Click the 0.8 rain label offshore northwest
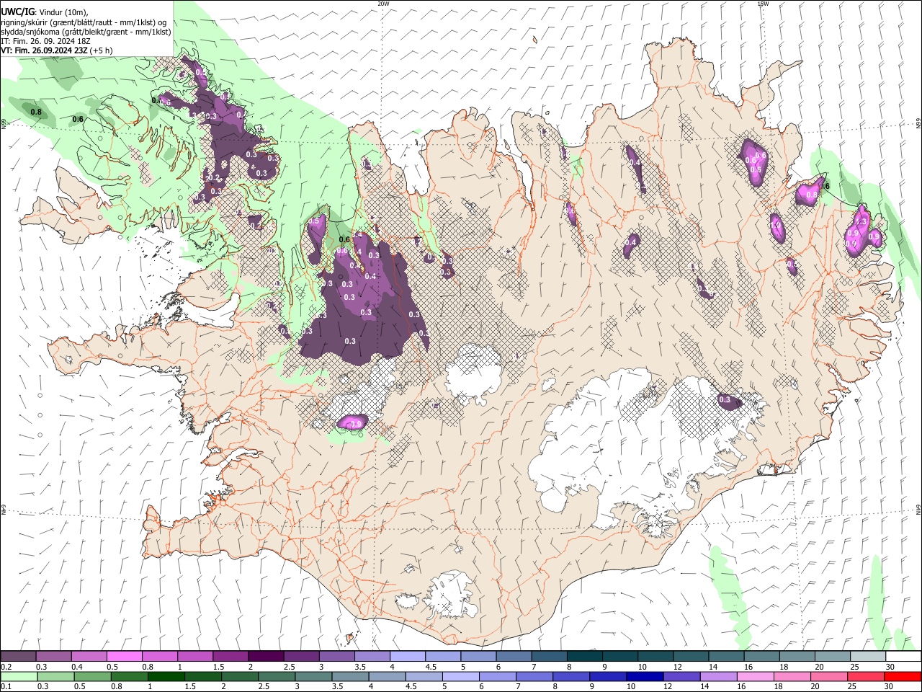The width and height of the screenshot is (922, 692). 35,112
